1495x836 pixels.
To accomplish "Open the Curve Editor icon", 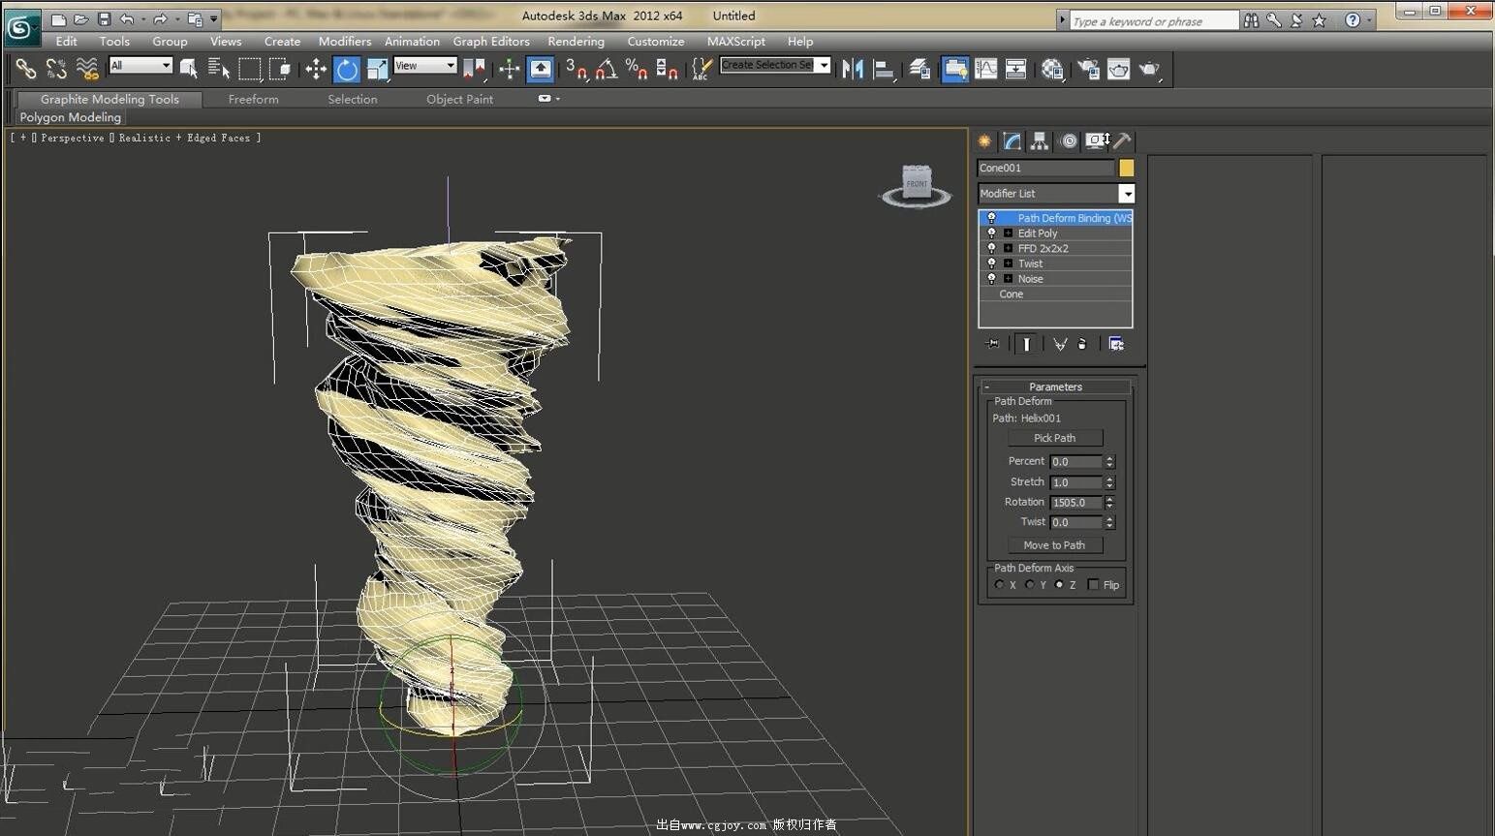I will coord(986,69).
